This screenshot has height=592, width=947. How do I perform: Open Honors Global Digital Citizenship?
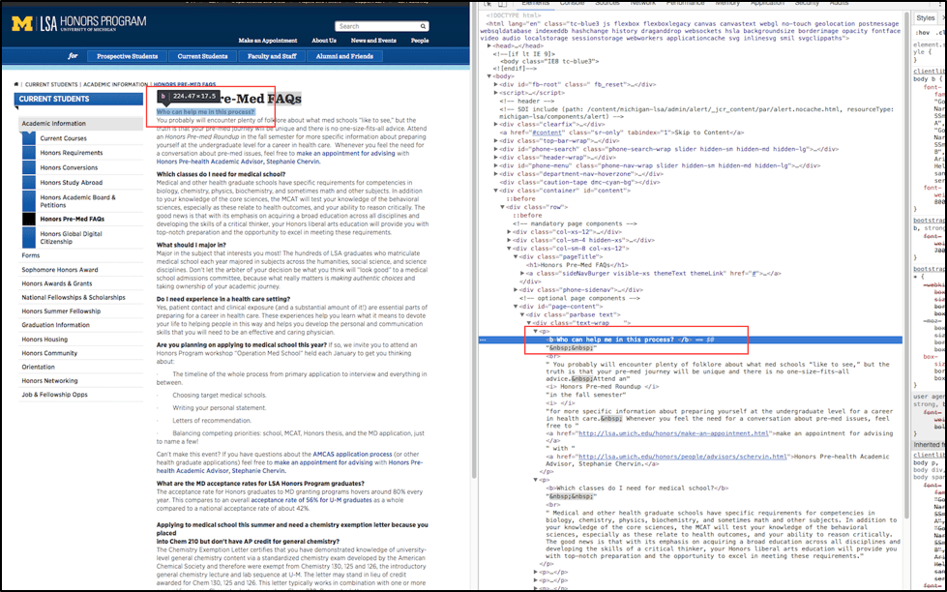coord(72,237)
